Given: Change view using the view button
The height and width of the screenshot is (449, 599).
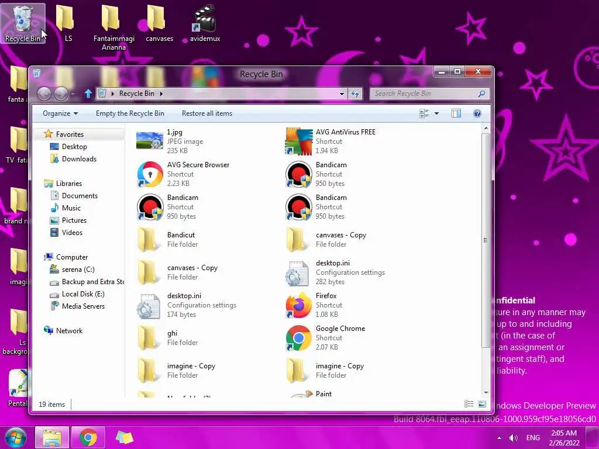Looking at the screenshot, I should click(424, 113).
